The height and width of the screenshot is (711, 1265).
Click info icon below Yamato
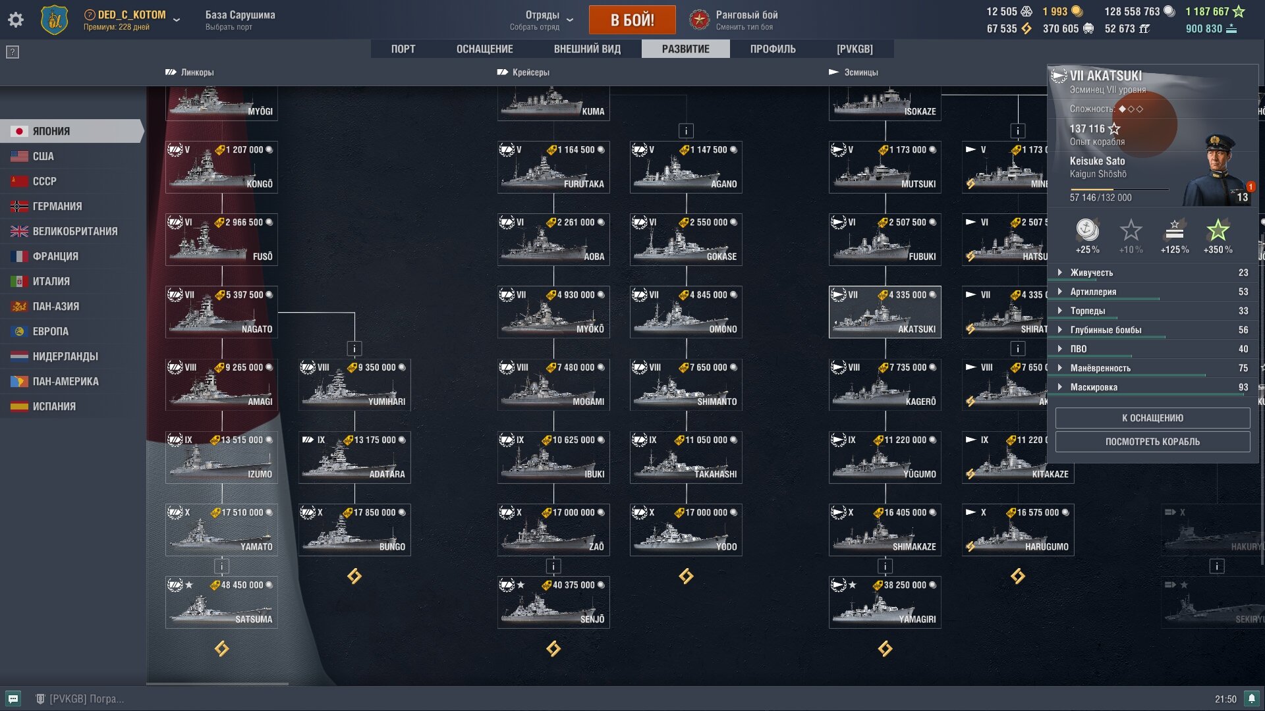coord(222,566)
